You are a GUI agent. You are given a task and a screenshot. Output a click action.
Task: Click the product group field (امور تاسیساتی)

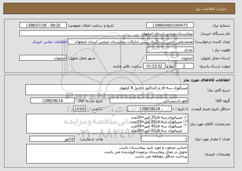pyautogui.click(x=149, y=101)
